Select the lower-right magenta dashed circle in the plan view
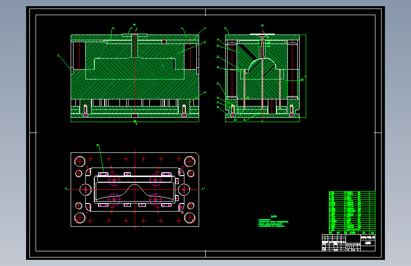This screenshot has height=266, width=411. point(155,200)
